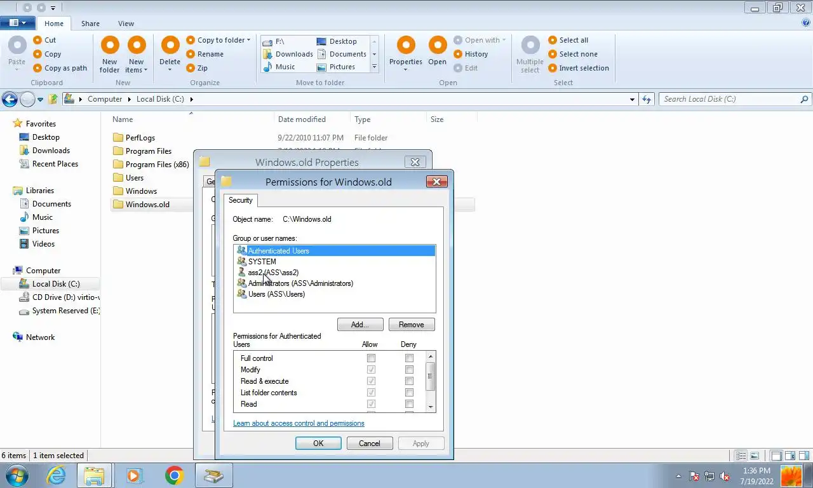Toggle Modify Deny checkbox
The width and height of the screenshot is (813, 488).
[409, 370]
